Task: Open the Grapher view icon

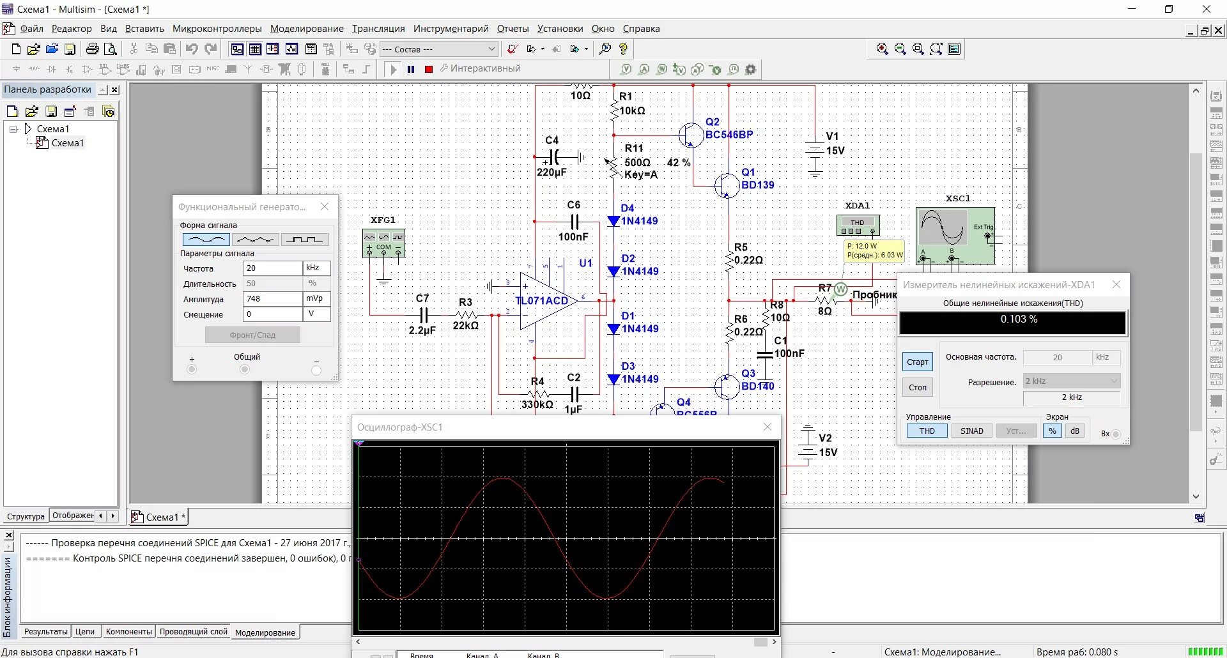Action: (292, 49)
